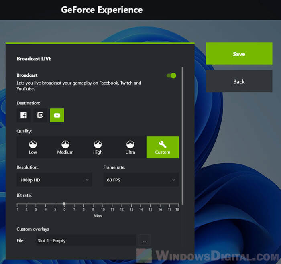Screen dimensions: 281x264
Task: Expand the Frame rate 60 FPS dropdown
Action: pyautogui.click(x=141, y=180)
